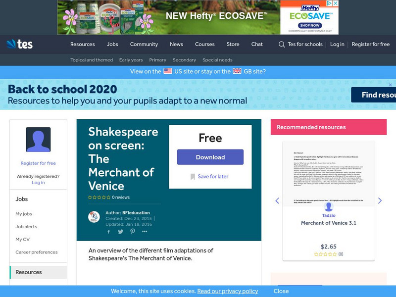396x297 pixels.
Task: Select Secondary tab
Action: (x=184, y=60)
